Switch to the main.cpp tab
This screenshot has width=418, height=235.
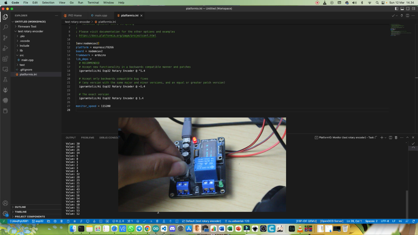[101, 15]
